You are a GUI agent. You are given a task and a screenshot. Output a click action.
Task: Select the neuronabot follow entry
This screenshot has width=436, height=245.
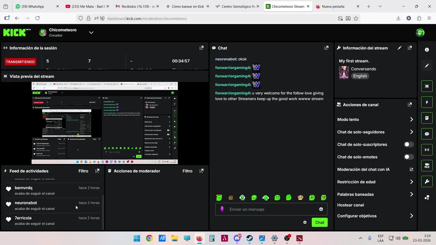pyautogui.click(x=53, y=206)
